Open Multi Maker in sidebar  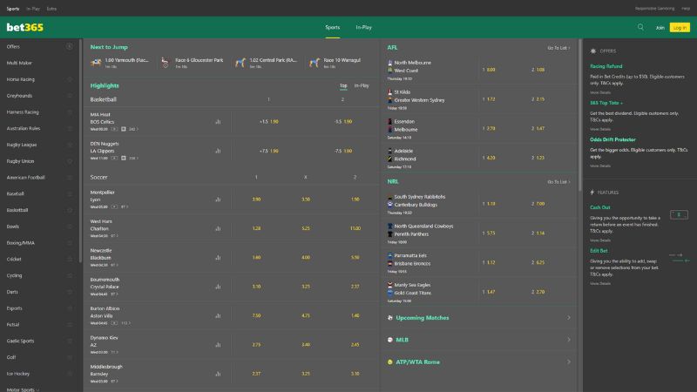19,63
